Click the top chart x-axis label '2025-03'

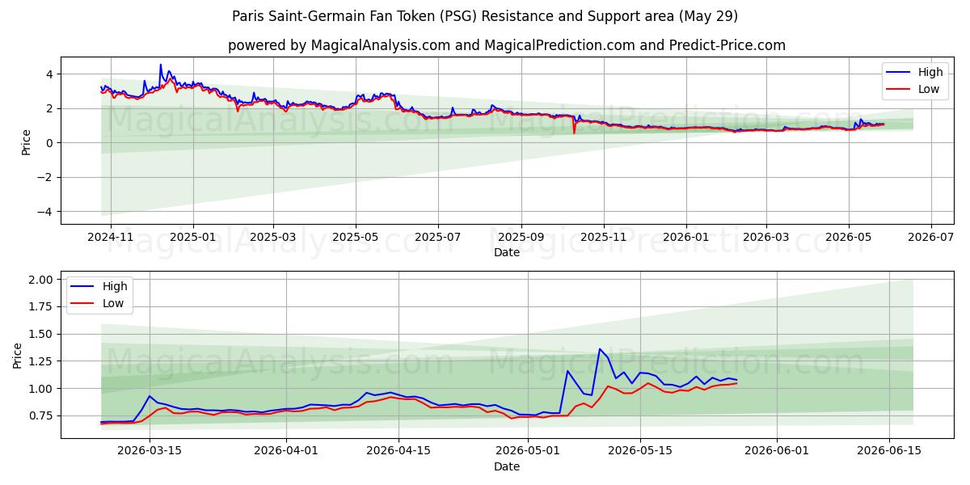click(x=272, y=238)
